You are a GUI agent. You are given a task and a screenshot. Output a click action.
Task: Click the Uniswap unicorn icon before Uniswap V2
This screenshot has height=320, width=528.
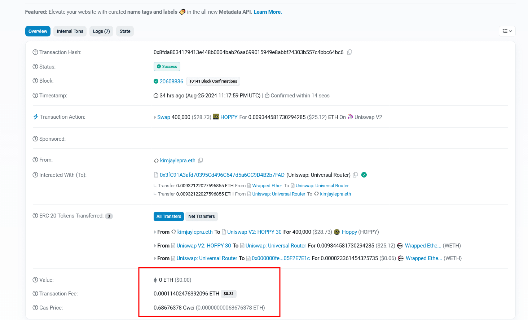click(x=351, y=117)
